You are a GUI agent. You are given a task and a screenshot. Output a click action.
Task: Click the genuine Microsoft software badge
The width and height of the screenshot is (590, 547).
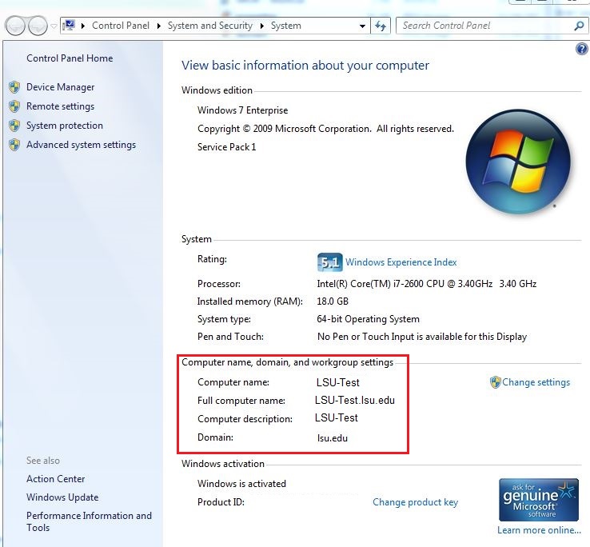point(539,500)
